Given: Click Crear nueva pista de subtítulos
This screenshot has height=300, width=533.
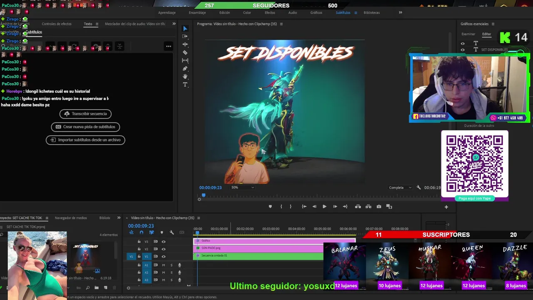Looking at the screenshot, I should [x=85, y=127].
